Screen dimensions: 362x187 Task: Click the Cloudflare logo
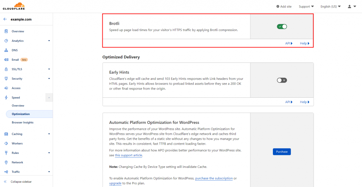14,6
